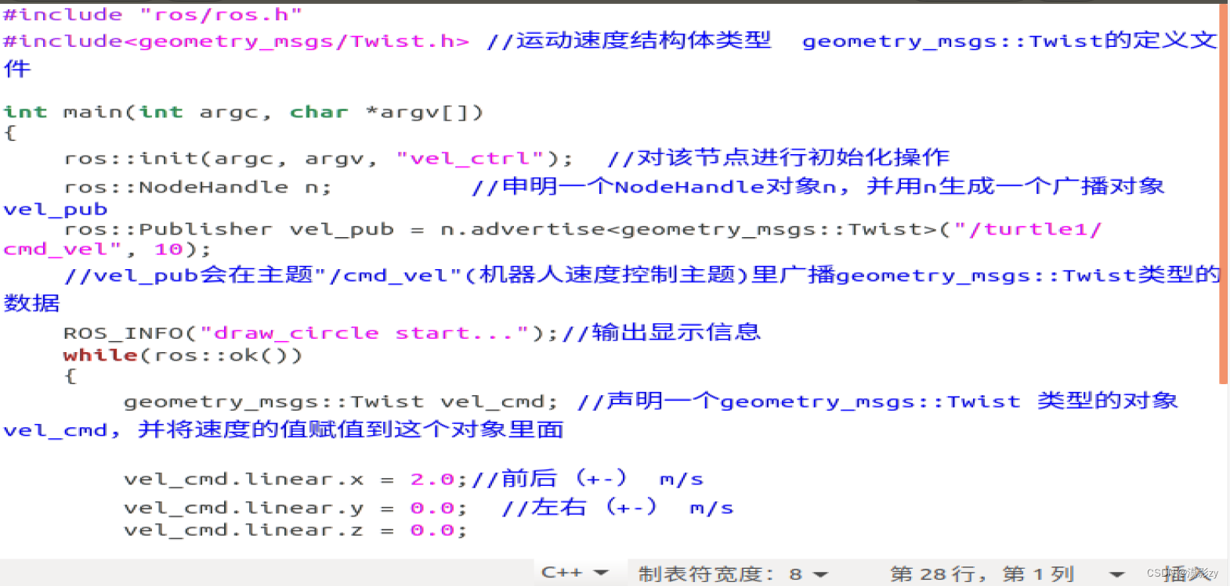
Task: Click the comment after ros::NodeHandle about broadcast object
Action: click(818, 186)
